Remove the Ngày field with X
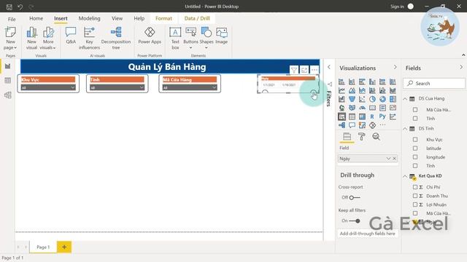 pos(394,159)
